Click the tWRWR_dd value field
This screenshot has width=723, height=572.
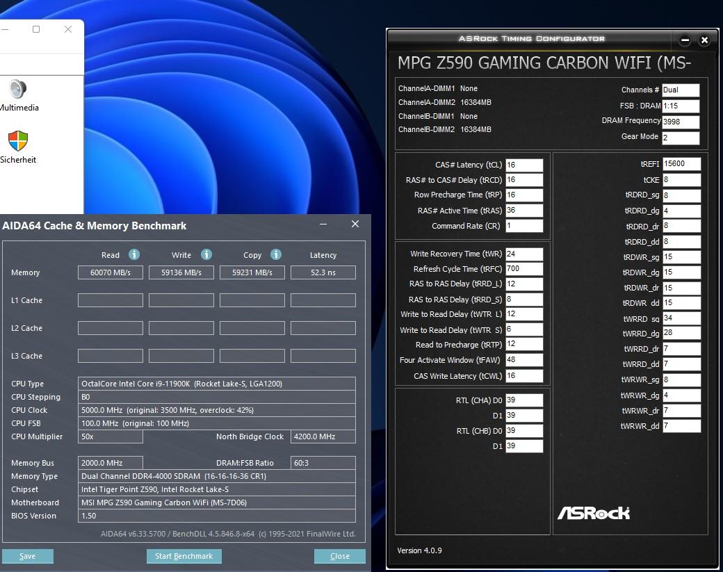point(682,426)
